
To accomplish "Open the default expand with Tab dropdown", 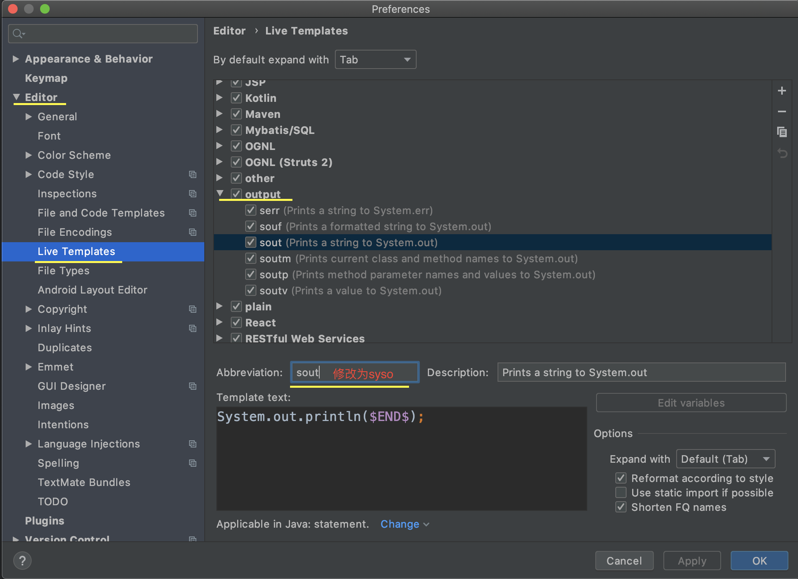I will click(375, 59).
